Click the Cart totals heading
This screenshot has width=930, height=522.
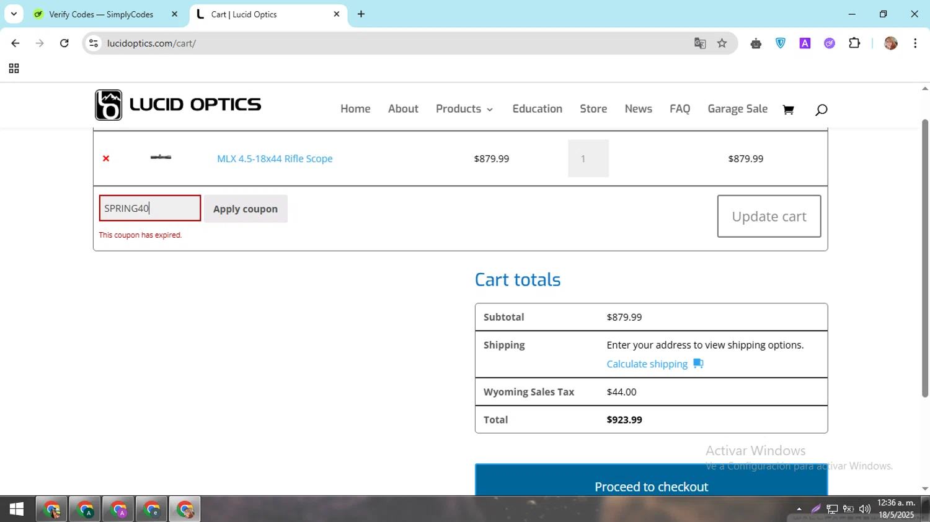click(x=518, y=279)
